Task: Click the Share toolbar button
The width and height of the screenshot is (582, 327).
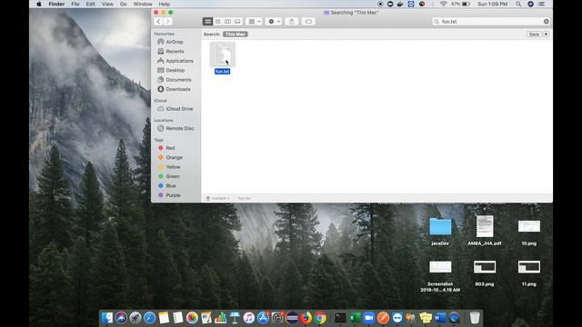Action: point(291,22)
